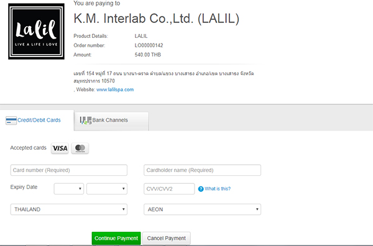Click the blue question mark help icon
This screenshot has width=373, height=246.
click(201, 189)
